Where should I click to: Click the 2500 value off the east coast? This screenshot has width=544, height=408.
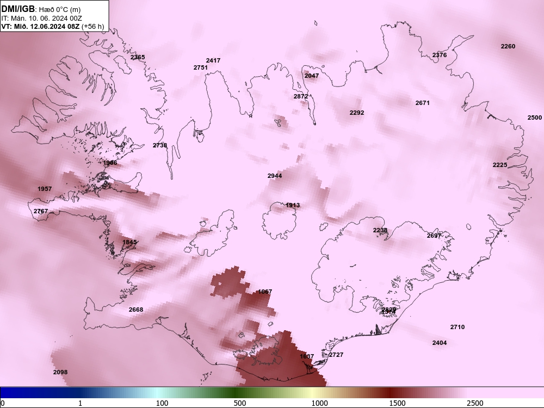[535, 118]
